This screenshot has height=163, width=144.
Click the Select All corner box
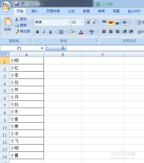click(5, 54)
